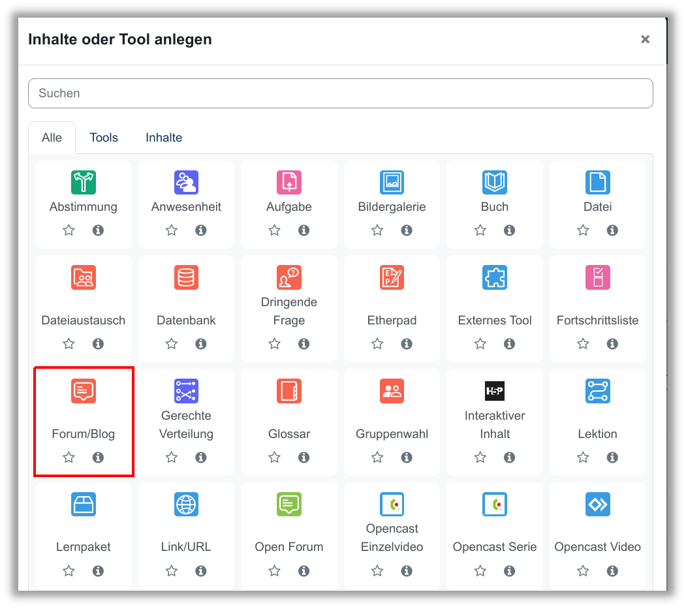This screenshot has height=609, width=686.
Task: Switch to the Inhalte tab
Action: [x=164, y=138]
